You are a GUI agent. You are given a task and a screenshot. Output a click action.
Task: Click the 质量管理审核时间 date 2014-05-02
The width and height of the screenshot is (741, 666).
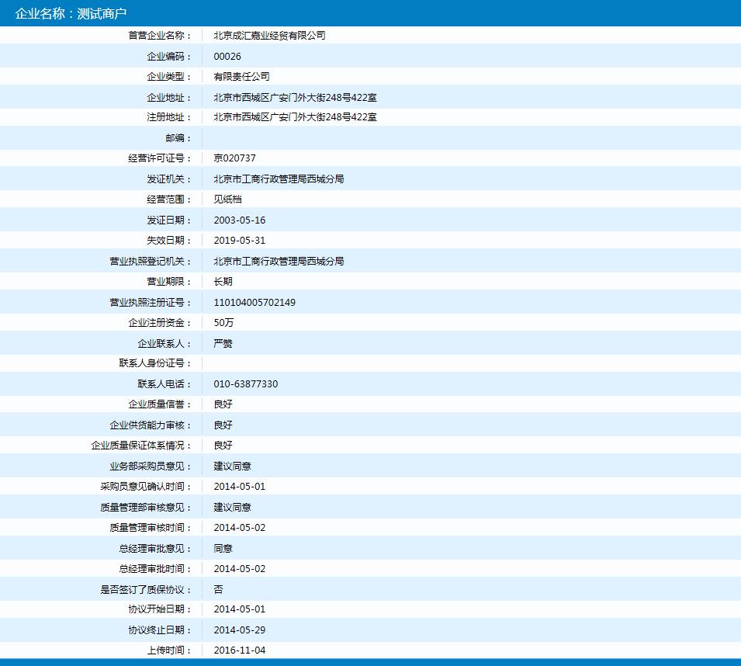(240, 528)
